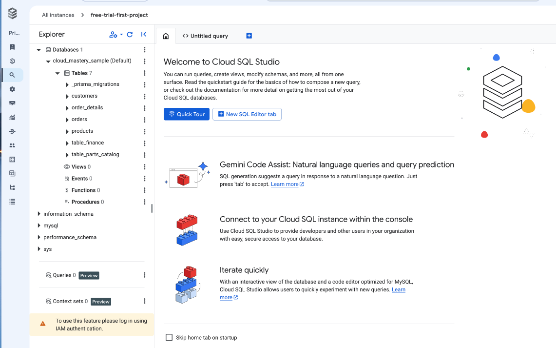
Task: Toggle Skip home tab on startup checkbox
Action: 169,337
